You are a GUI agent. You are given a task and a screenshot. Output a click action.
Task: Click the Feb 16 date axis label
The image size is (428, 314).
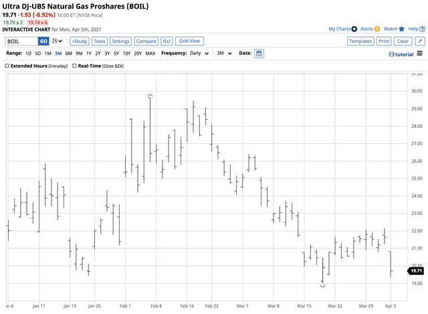coord(187,306)
